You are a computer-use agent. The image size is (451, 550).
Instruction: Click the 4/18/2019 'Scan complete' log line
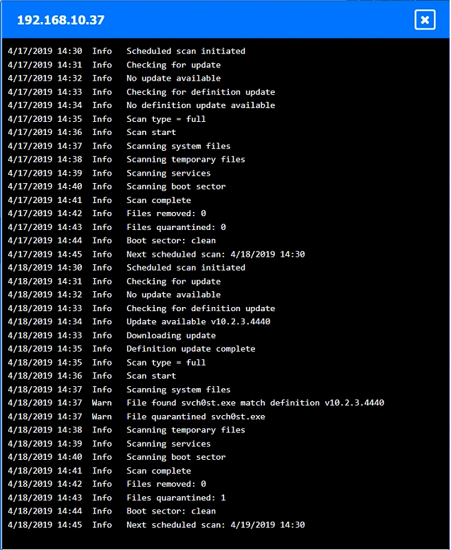[x=159, y=471]
